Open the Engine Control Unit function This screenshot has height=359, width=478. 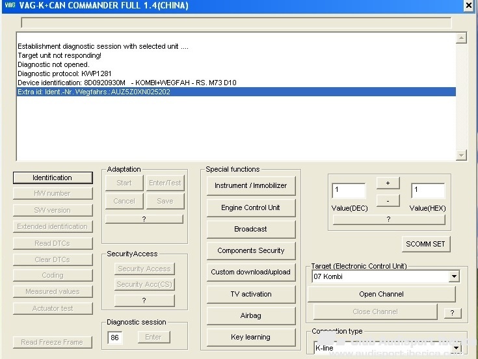click(x=251, y=207)
